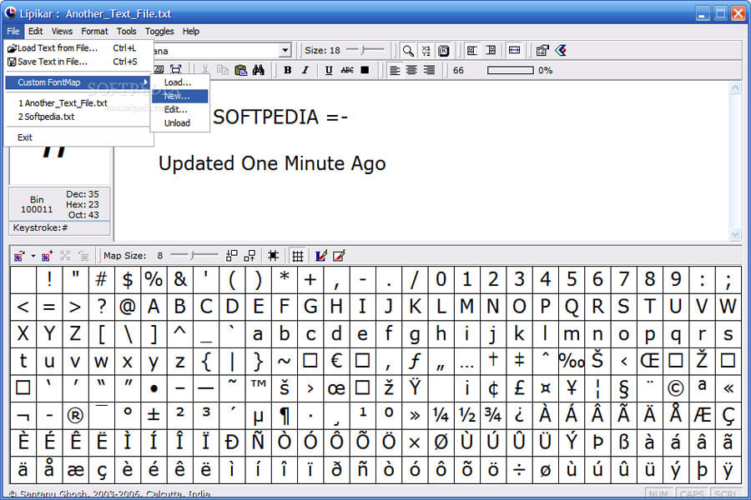Open the small dropdown arrow in map toolbar

(33, 256)
